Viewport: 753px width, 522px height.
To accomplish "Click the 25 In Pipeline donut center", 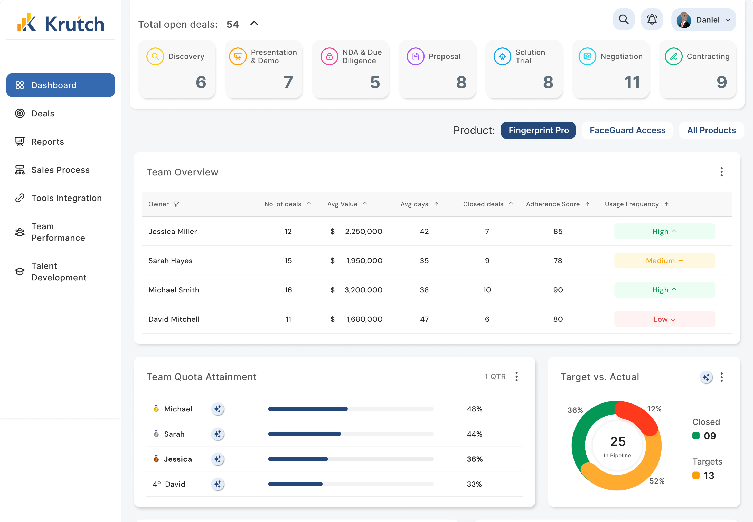I will click(x=617, y=446).
